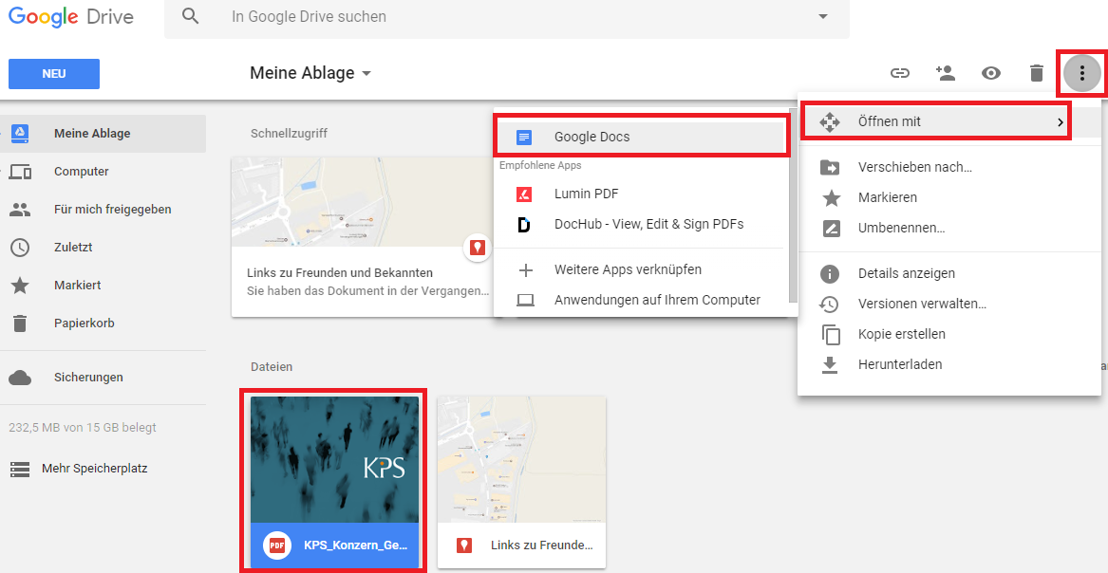Click the Zuletzt clock icon
Screen dimensions: 1108x573
pyautogui.click(x=20, y=247)
